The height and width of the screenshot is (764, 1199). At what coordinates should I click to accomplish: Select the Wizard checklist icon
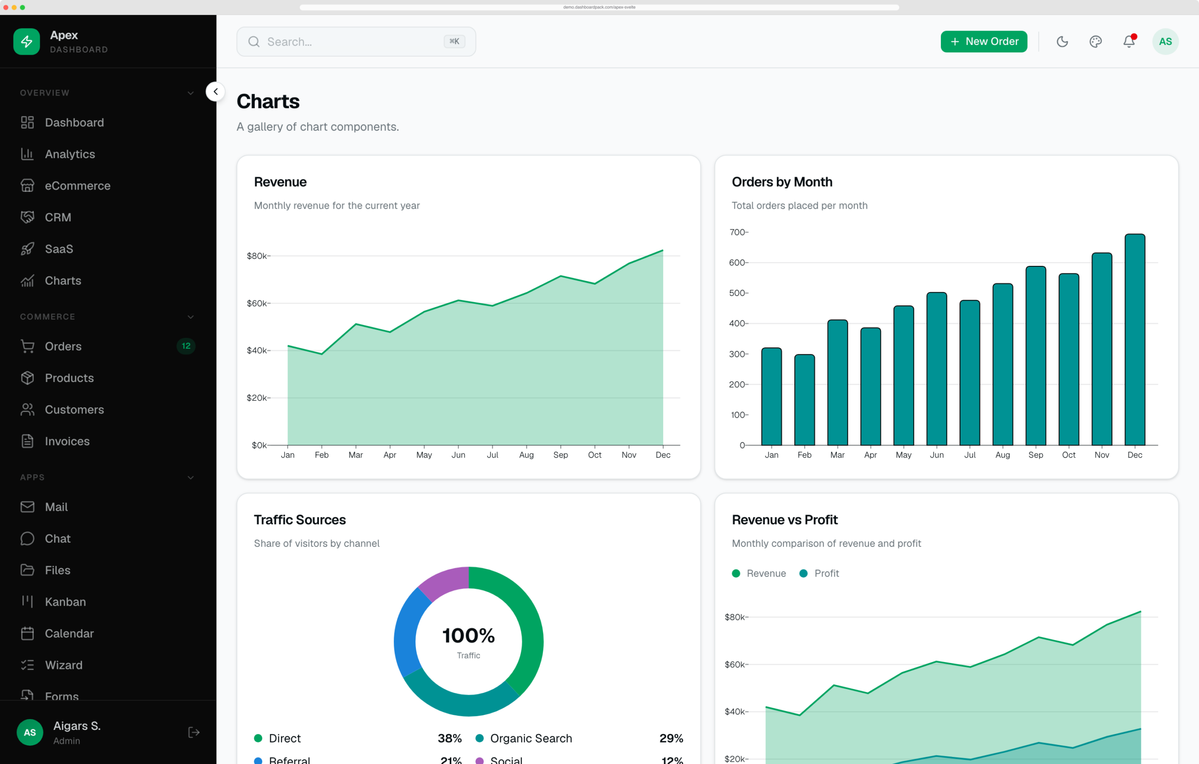point(27,665)
